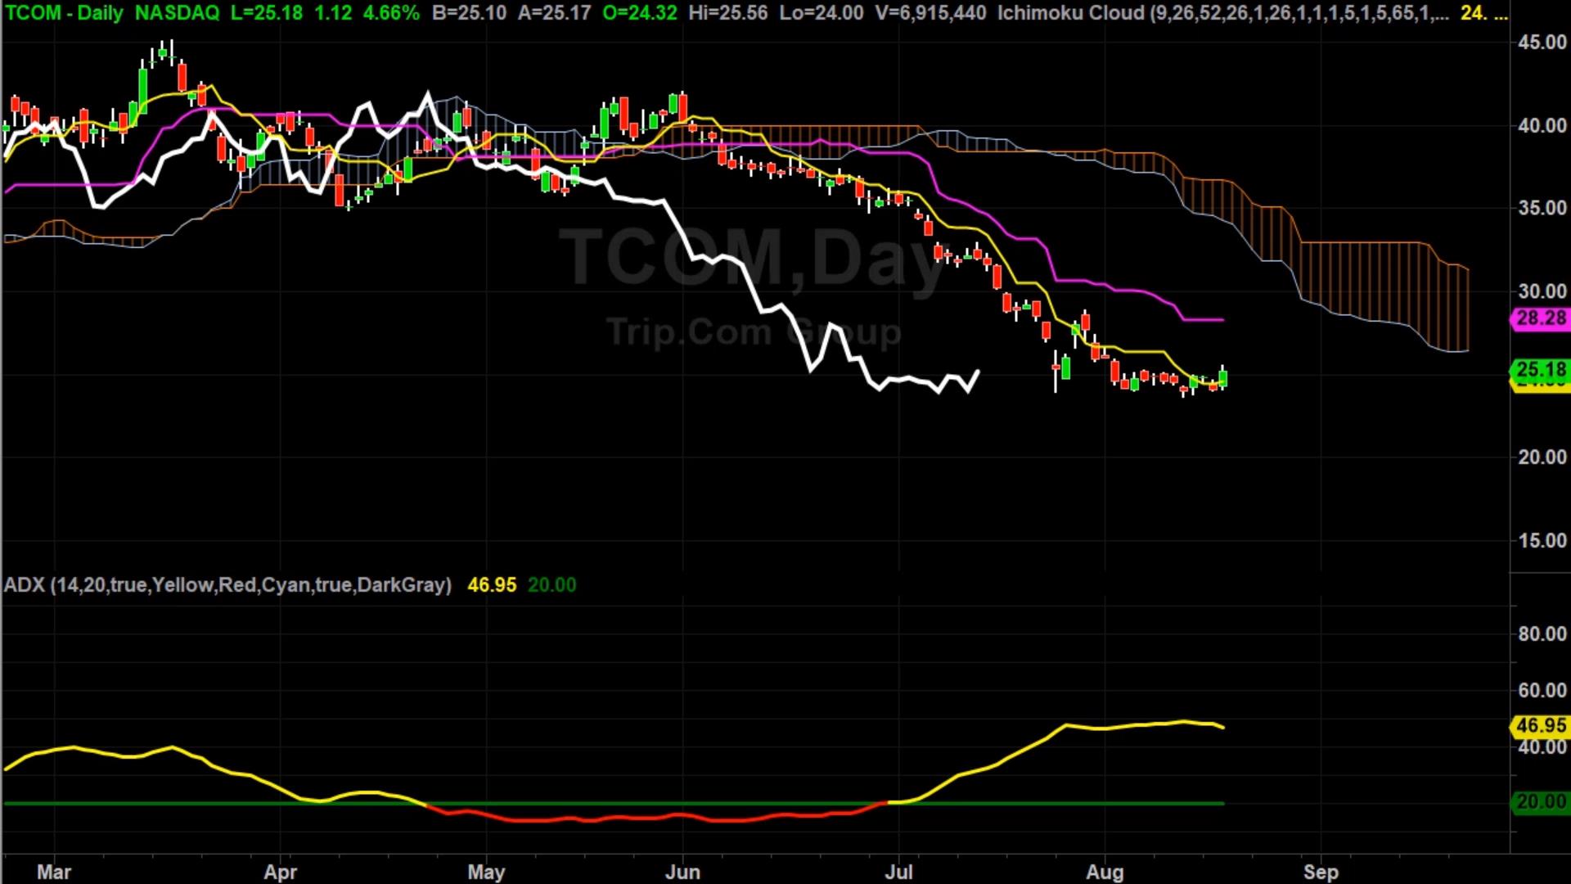Select the L=25.18 last price readout
The image size is (1571, 884).
[x=266, y=13]
